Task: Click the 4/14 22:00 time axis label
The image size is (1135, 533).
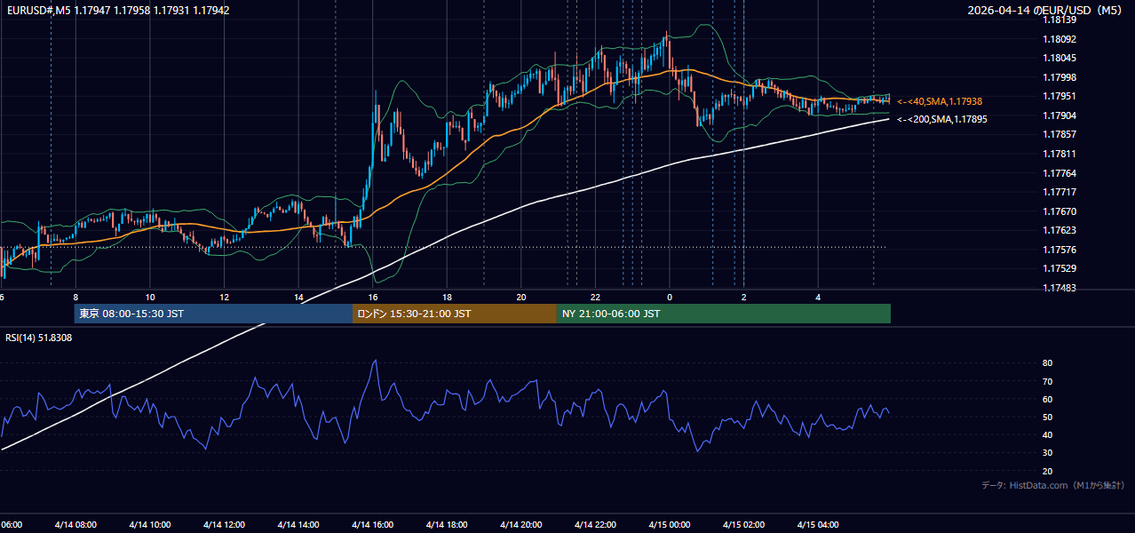Action: (595, 524)
